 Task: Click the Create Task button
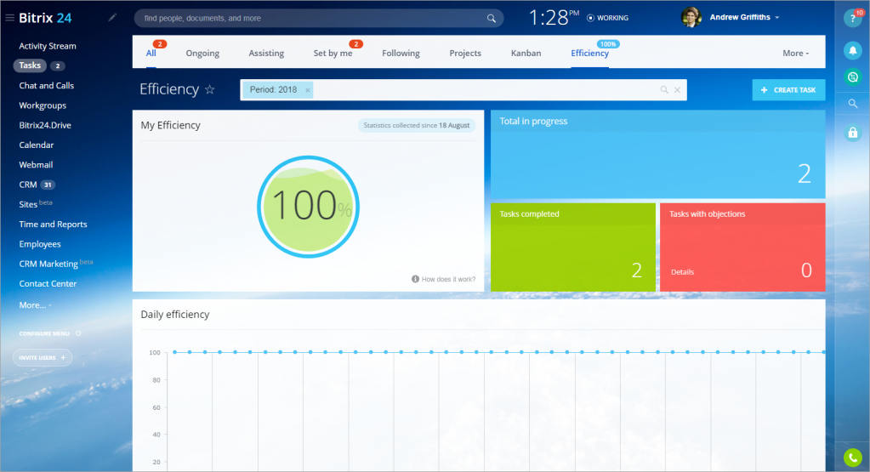(788, 90)
